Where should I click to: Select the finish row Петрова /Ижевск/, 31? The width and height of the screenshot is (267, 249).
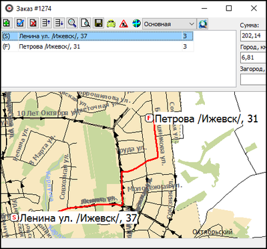97,47
